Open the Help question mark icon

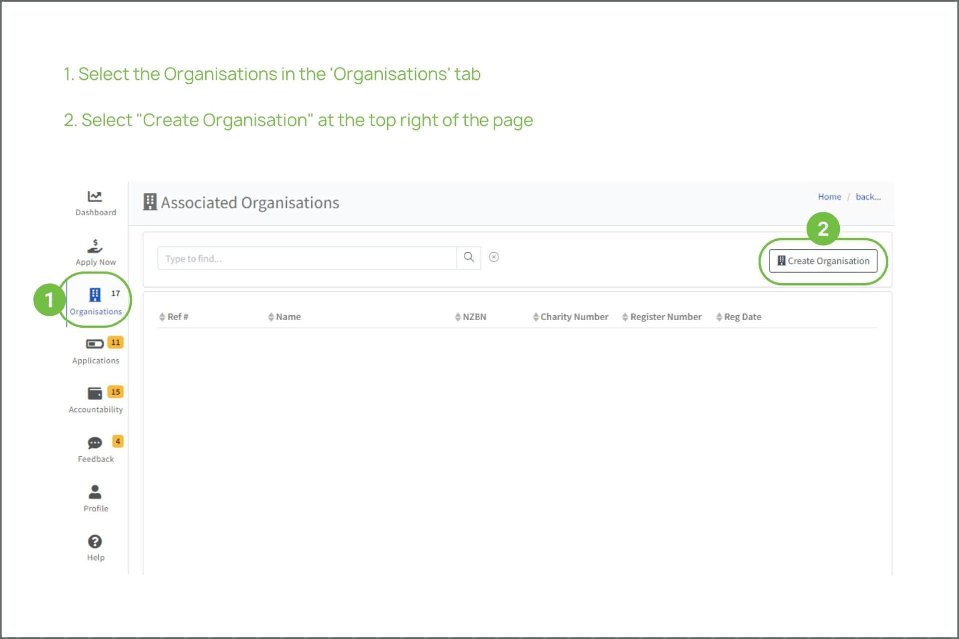click(x=95, y=542)
